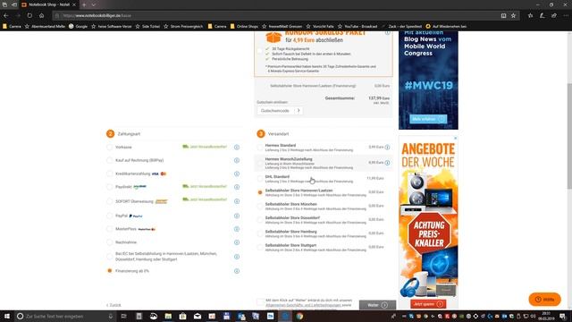572x322 pixels.
Task: Choose Hermes WunschZustellung shipping
Action: [x=260, y=163]
